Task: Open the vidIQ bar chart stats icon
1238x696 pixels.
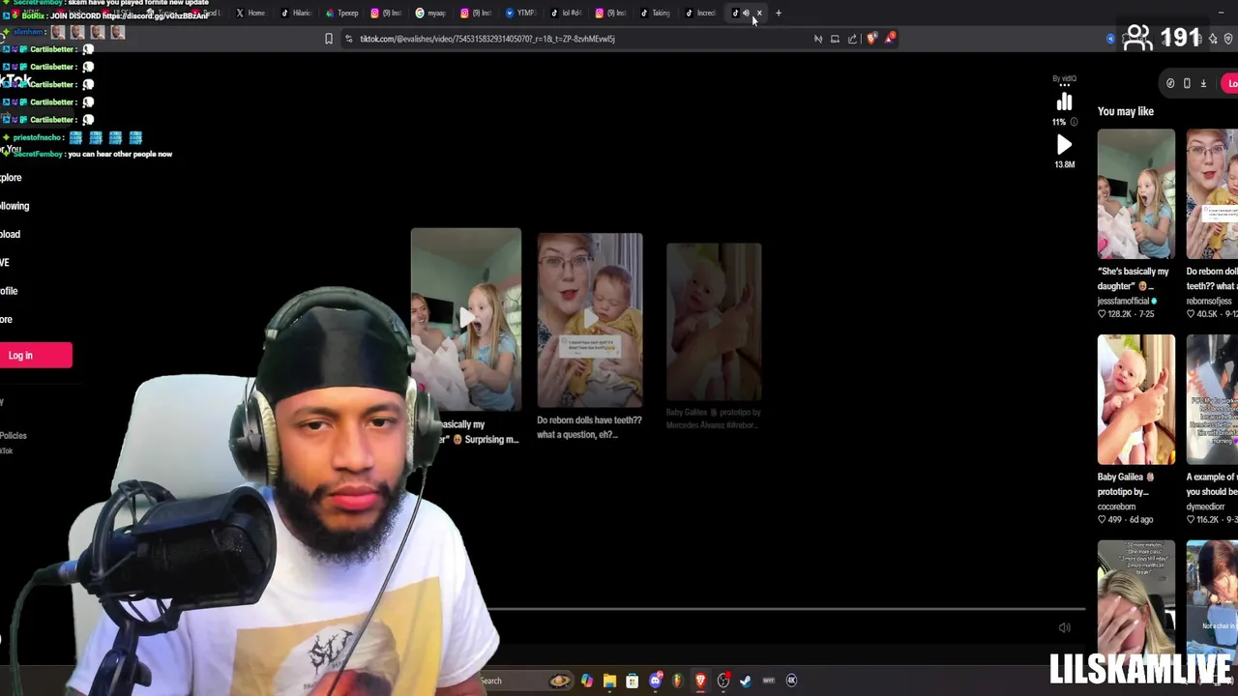Action: click(1064, 102)
